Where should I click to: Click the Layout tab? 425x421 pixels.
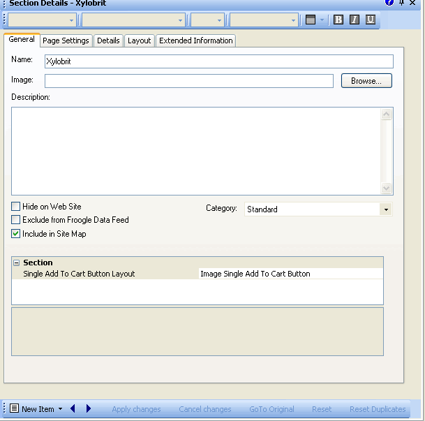(139, 40)
